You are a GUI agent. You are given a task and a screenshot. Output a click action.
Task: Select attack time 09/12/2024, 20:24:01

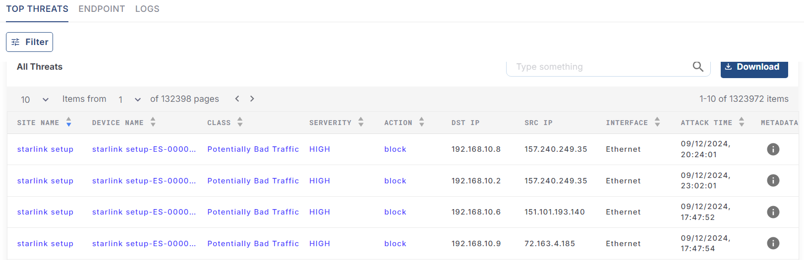[705, 149]
